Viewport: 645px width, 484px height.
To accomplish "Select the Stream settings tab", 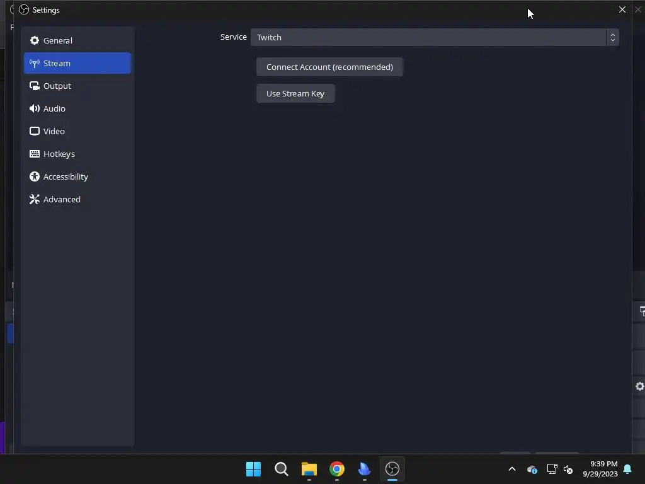I will 77,63.
